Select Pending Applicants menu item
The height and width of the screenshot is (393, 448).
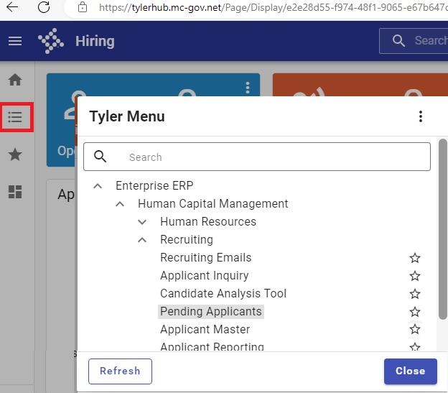[211, 312]
